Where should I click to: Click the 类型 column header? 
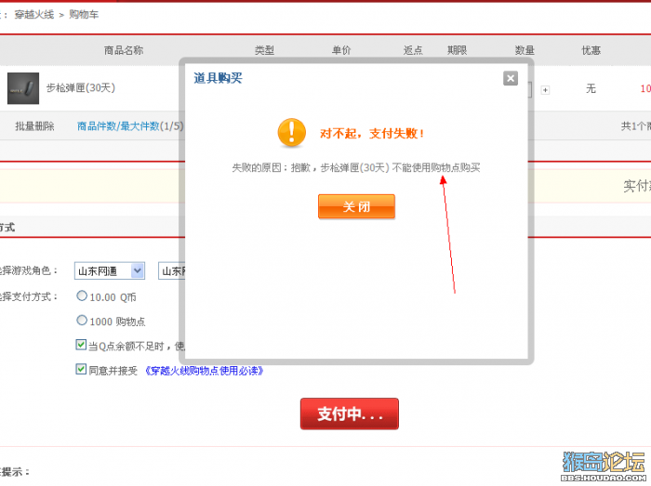(x=264, y=50)
